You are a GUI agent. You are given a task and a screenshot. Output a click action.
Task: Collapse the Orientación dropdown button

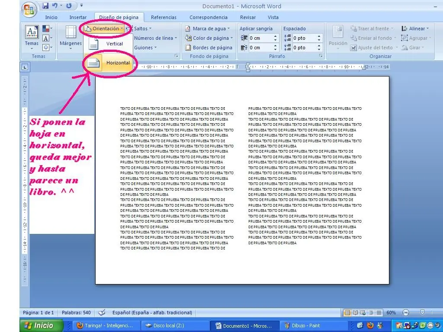(104, 29)
